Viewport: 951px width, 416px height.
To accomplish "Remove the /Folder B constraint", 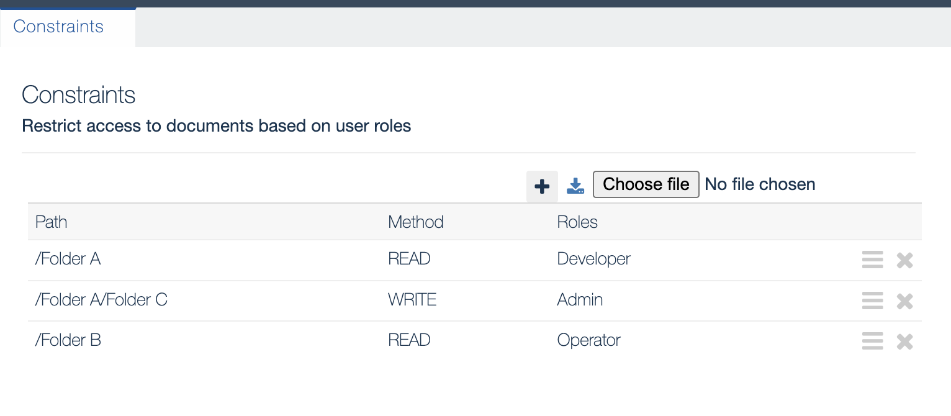I will tap(904, 341).
